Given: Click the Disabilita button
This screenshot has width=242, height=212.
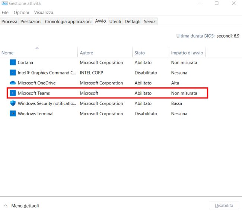Looking at the screenshot, I should [224, 206].
